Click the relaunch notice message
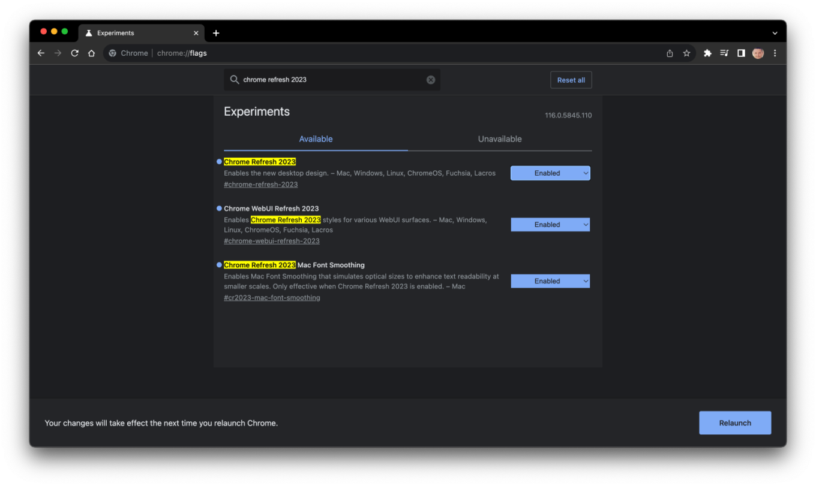 pos(161,423)
